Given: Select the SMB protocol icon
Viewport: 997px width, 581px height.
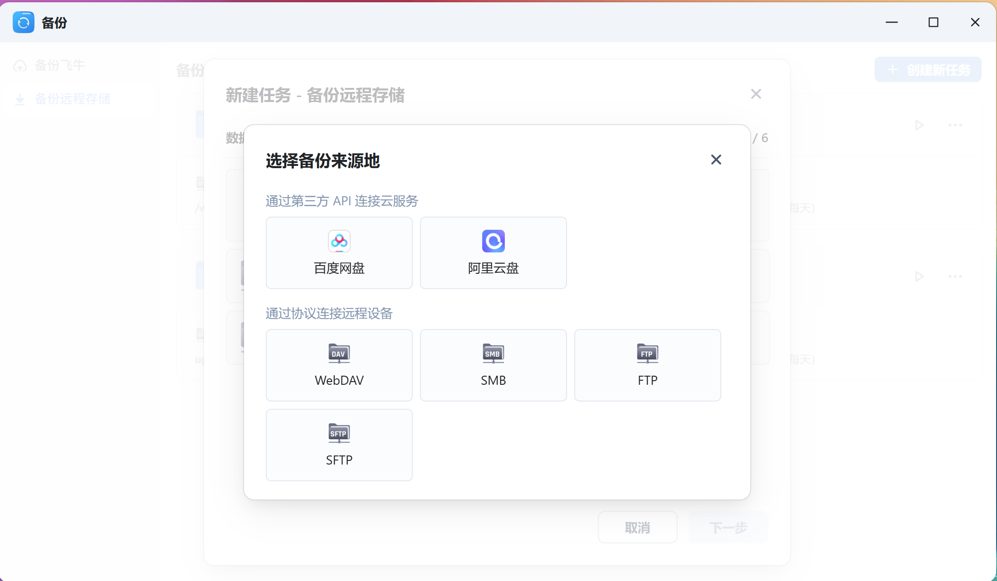Looking at the screenshot, I should tap(493, 353).
